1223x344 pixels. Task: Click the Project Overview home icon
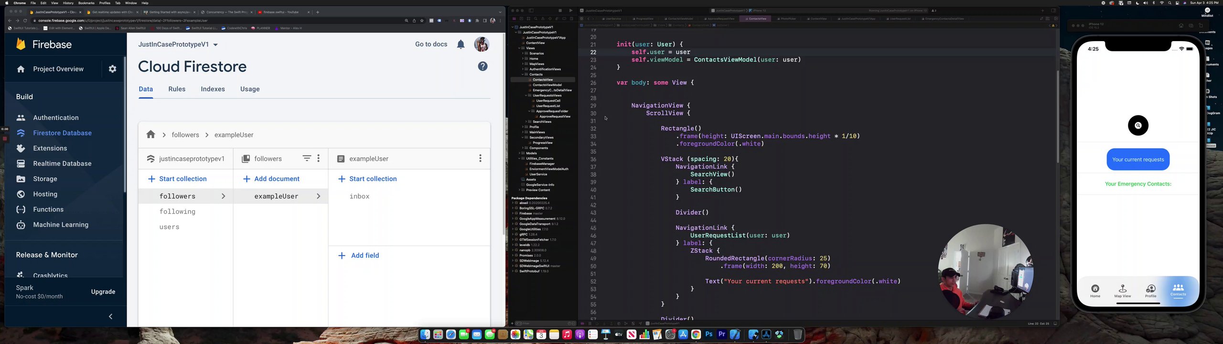21,69
